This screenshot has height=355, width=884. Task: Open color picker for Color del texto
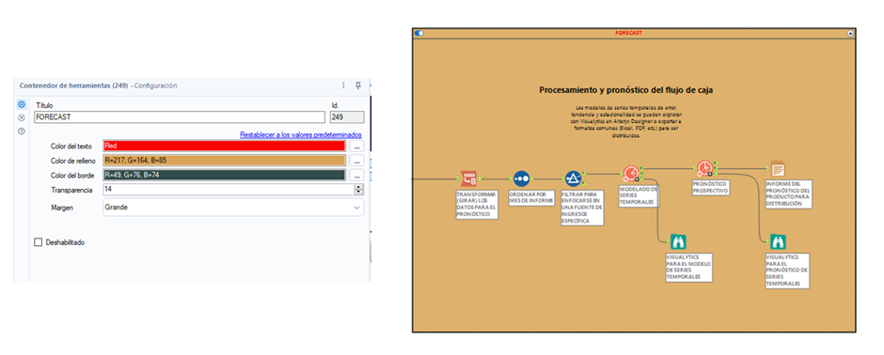pyautogui.click(x=356, y=146)
